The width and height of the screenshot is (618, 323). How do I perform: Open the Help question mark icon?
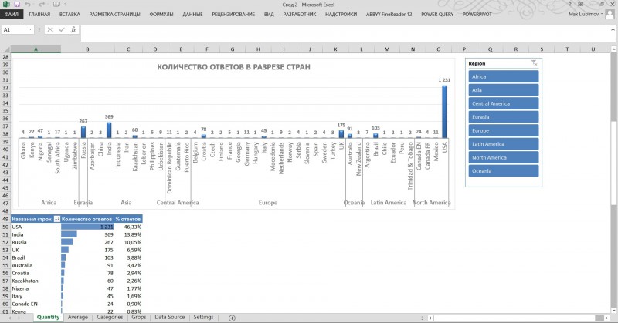[x=570, y=5]
